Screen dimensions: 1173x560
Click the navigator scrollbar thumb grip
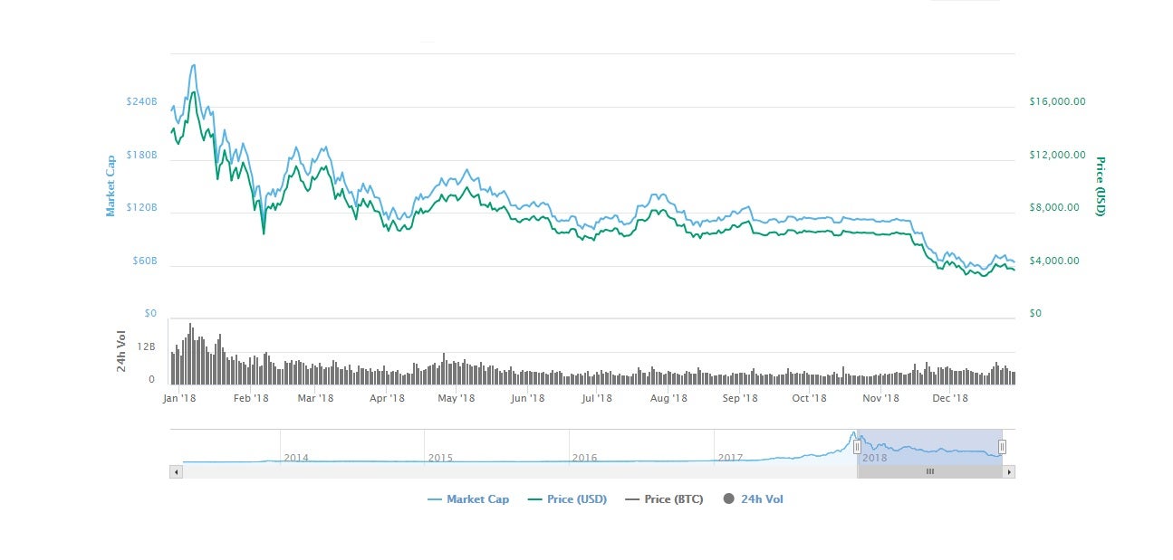point(929,471)
